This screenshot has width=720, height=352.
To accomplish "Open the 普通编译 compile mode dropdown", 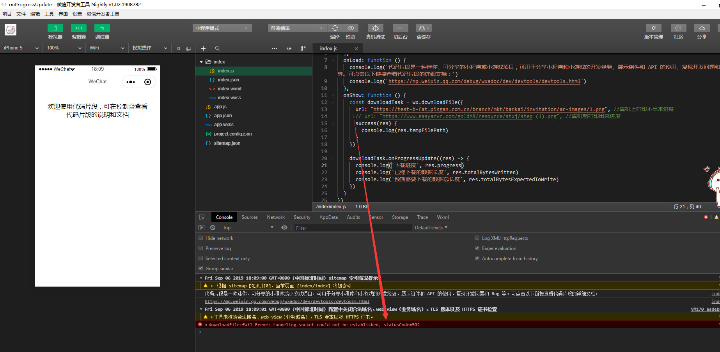I will tap(297, 28).
